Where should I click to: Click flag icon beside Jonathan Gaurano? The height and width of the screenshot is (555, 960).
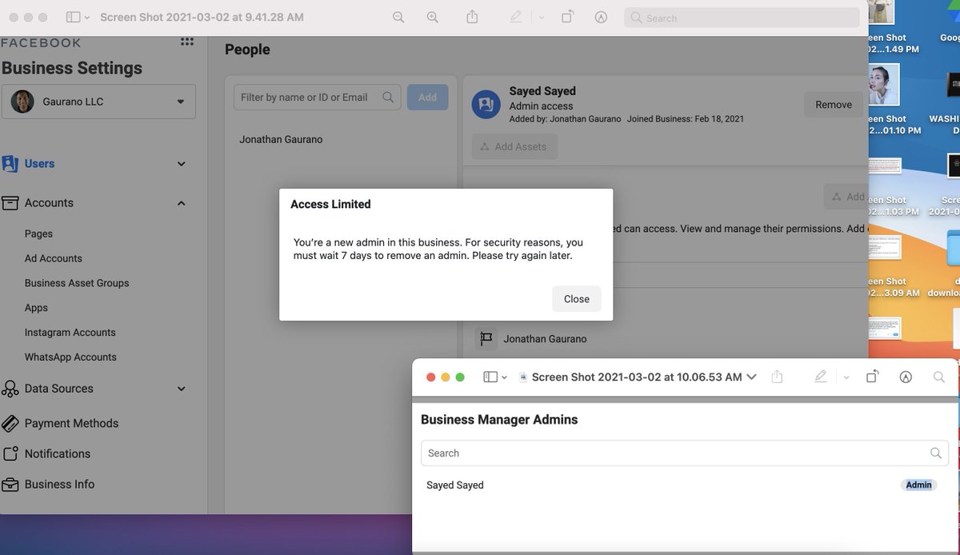tap(486, 339)
